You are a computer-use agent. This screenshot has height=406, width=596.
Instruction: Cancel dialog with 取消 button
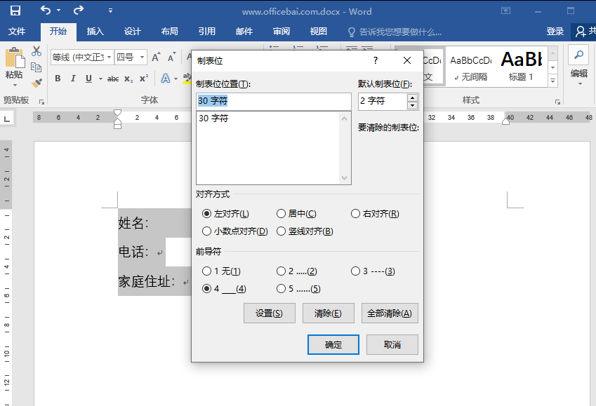[392, 344]
